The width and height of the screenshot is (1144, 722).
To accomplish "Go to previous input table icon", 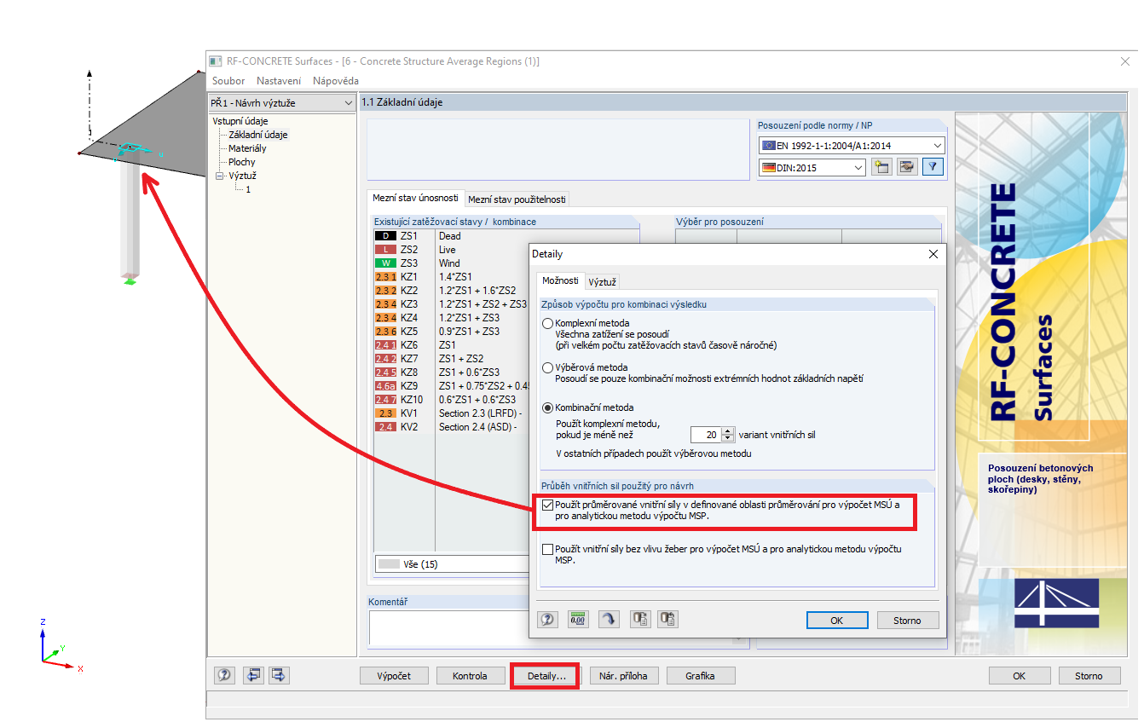I will pos(253,675).
